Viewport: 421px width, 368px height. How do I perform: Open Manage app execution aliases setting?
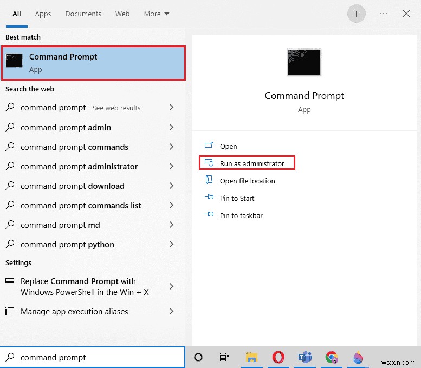coord(74,312)
